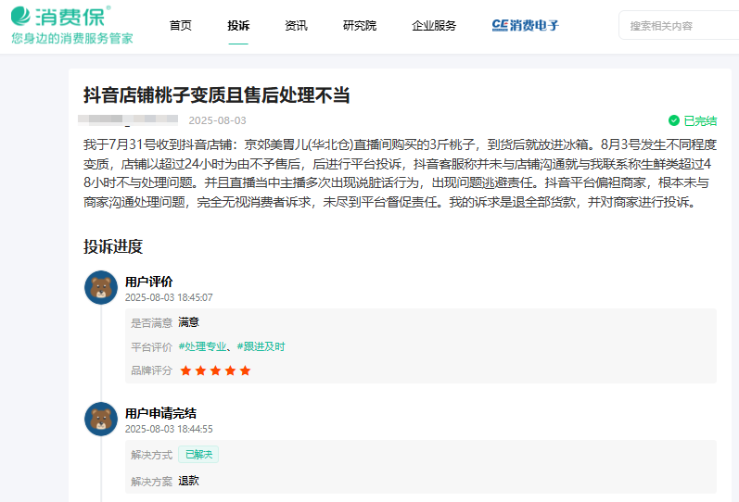Click the 退款 solution value
This screenshot has height=502, width=739.
188,481
